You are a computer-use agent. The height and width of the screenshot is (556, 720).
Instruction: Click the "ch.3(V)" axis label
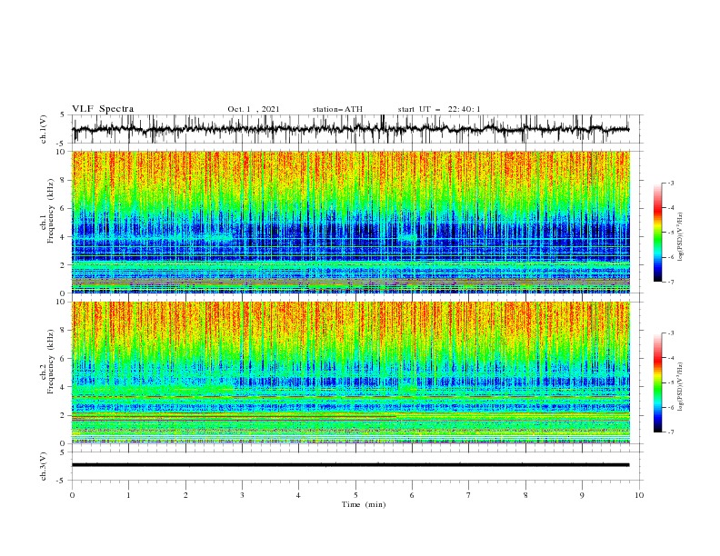[44, 466]
